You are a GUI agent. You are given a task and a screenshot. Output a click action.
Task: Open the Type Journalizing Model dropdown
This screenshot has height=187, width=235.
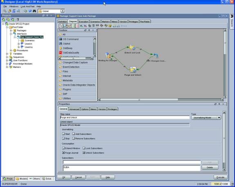coord(219,118)
